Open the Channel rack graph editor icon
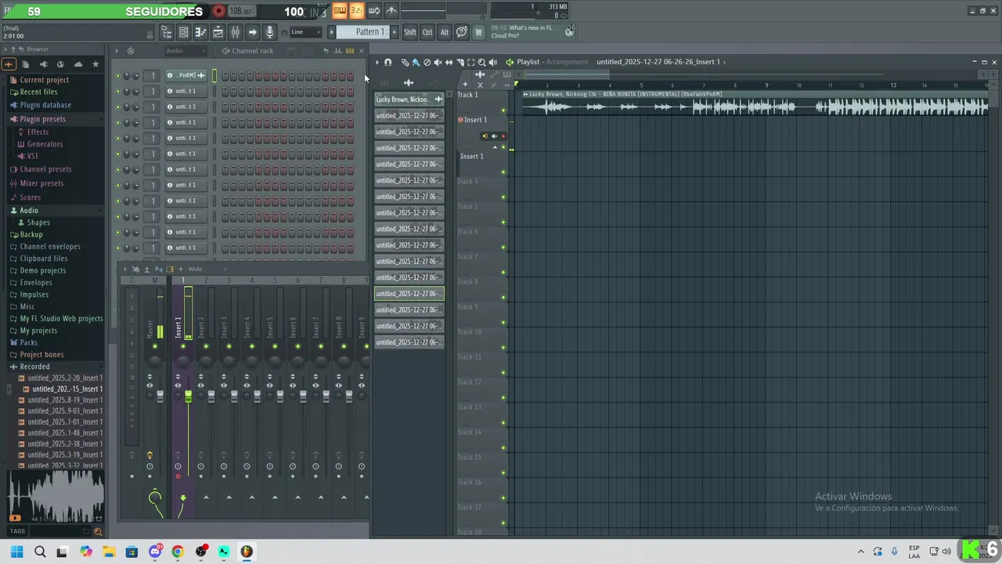This screenshot has width=1002, height=564. click(x=338, y=51)
